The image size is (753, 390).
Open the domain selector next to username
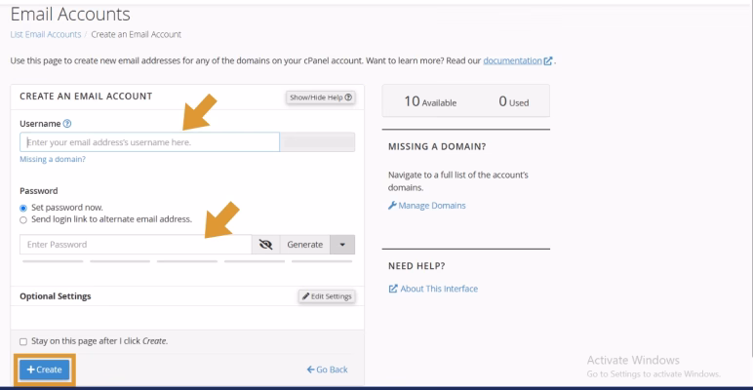click(317, 142)
